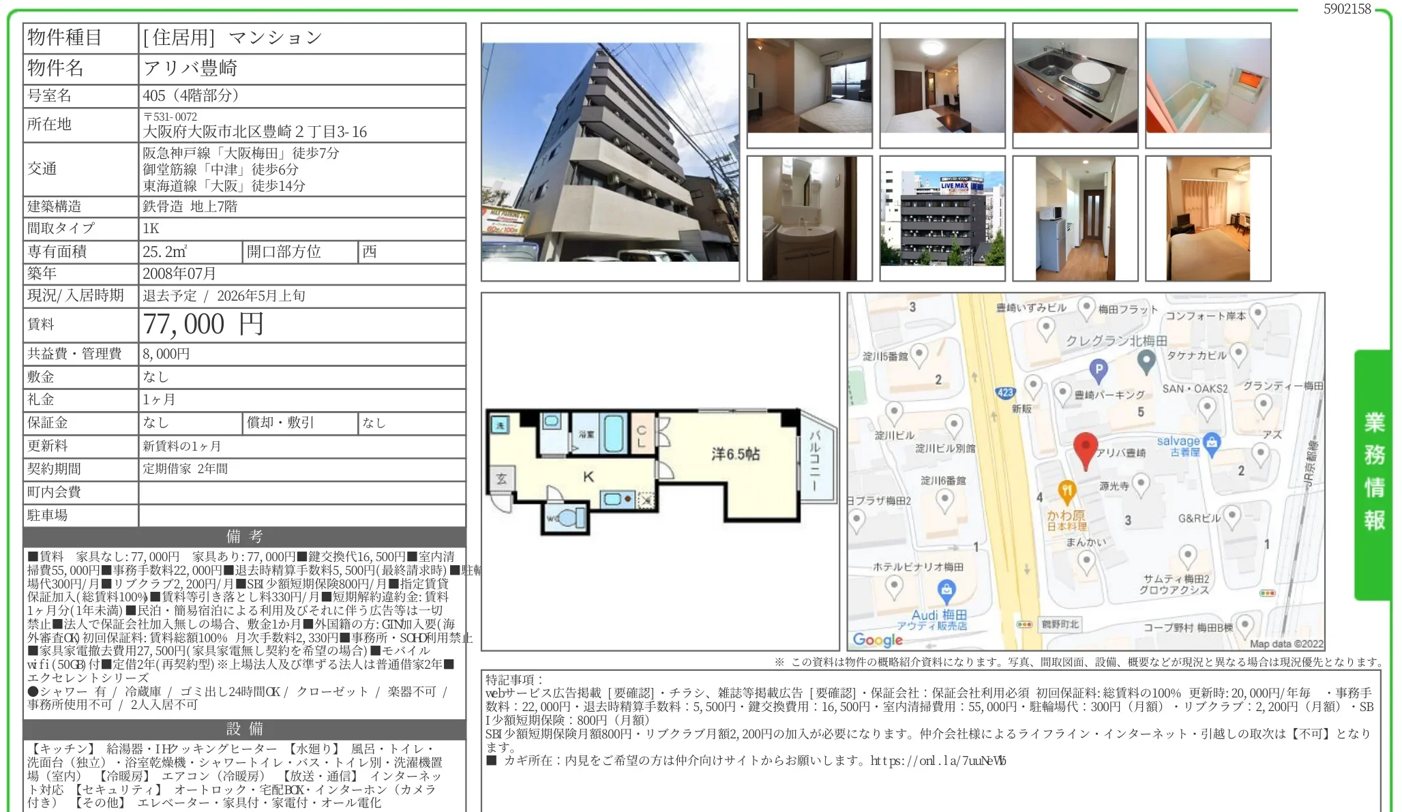This screenshot has height=812, width=1402.
Task: Open the bathtub photo thumbnail
Action: [1208, 85]
